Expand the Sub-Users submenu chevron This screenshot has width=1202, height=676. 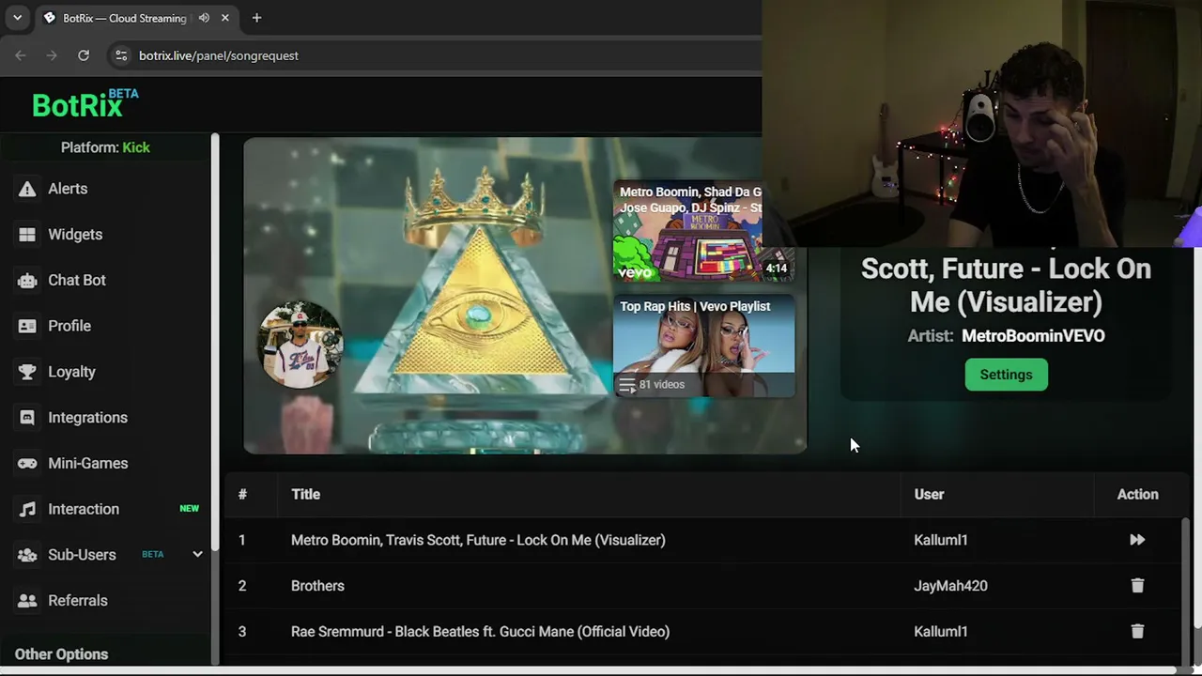click(197, 554)
